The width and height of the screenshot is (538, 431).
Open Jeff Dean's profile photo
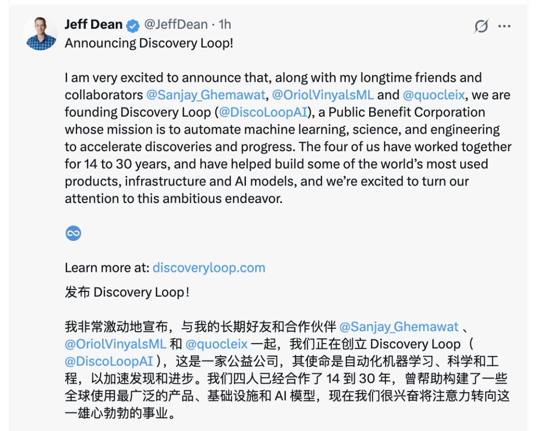point(41,33)
